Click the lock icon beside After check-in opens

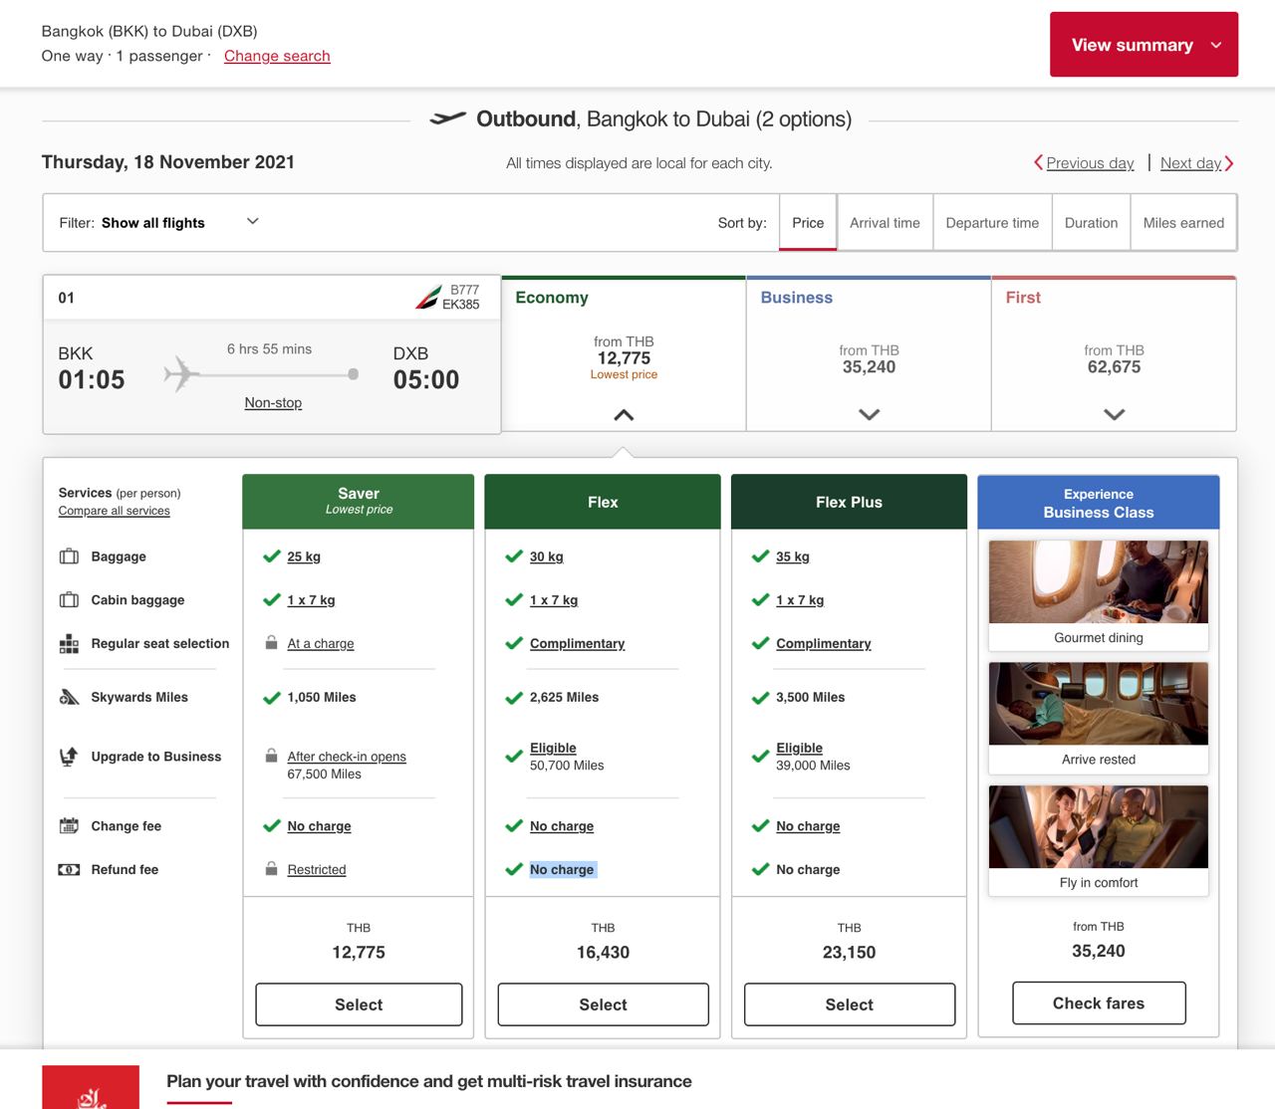coord(271,756)
